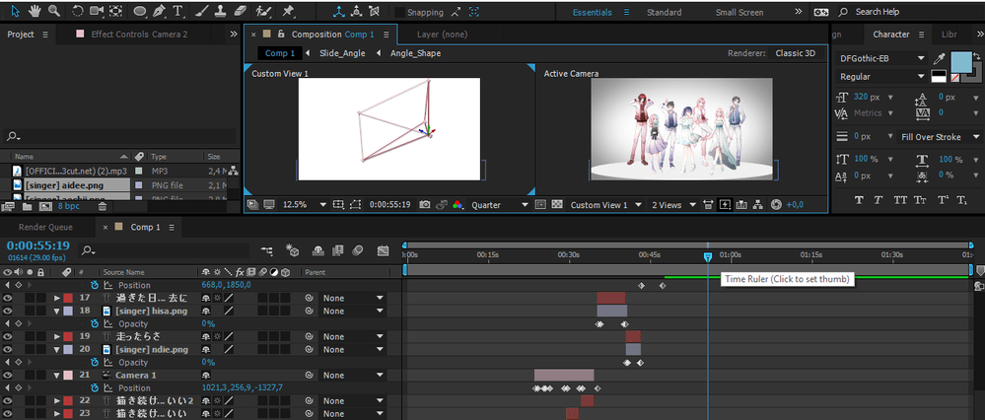This screenshot has width=985, height=420.
Task: Open the Effect Controls Camera 2 tab
Action: click(x=139, y=35)
